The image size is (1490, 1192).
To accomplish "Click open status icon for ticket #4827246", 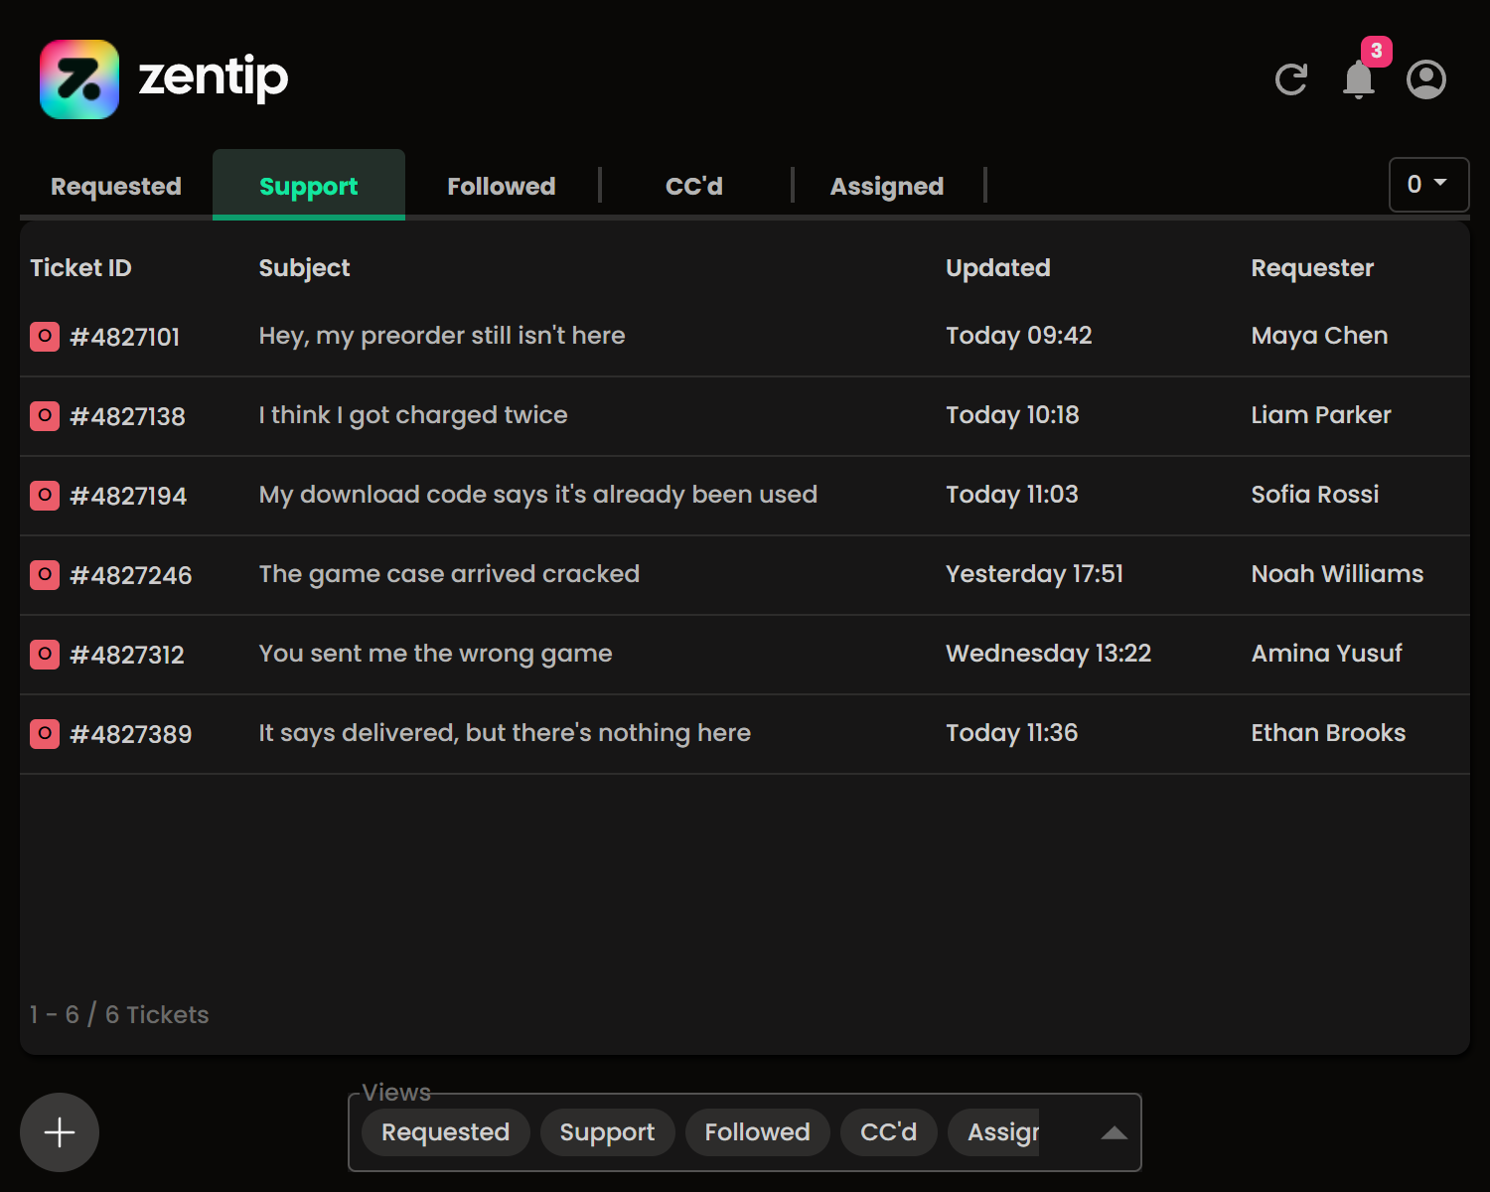I will 45,575.
